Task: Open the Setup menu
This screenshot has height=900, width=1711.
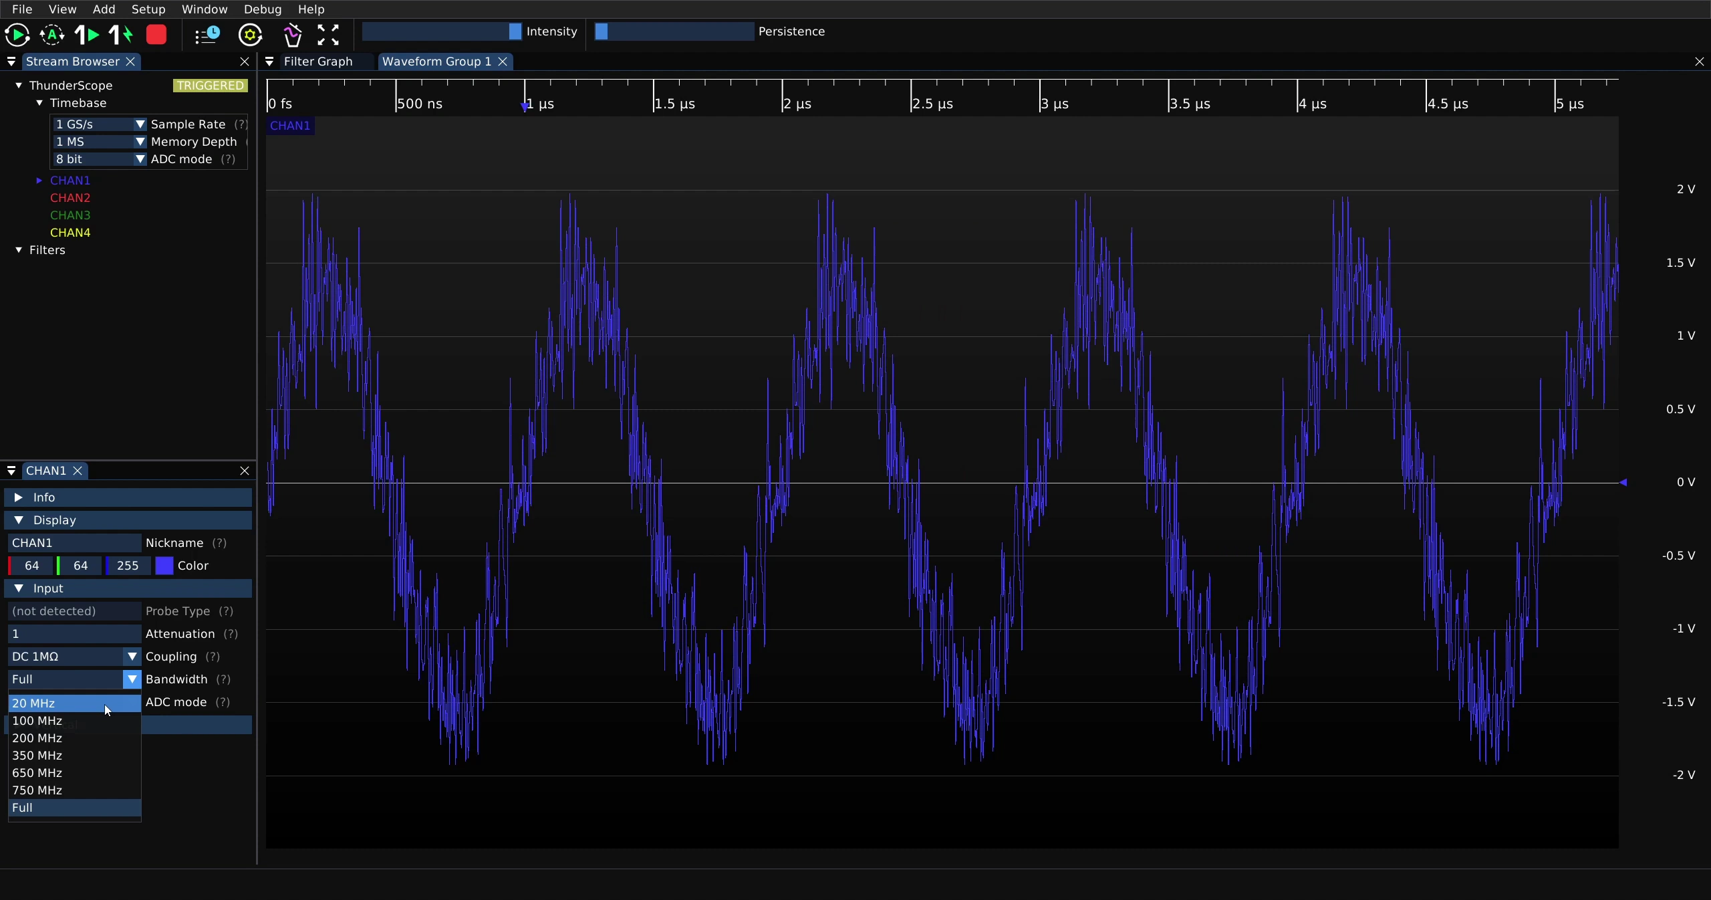Action: 148,9
